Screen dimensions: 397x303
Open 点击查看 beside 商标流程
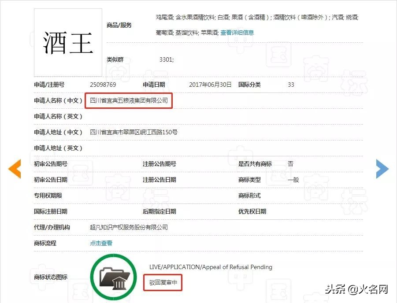tap(101, 243)
